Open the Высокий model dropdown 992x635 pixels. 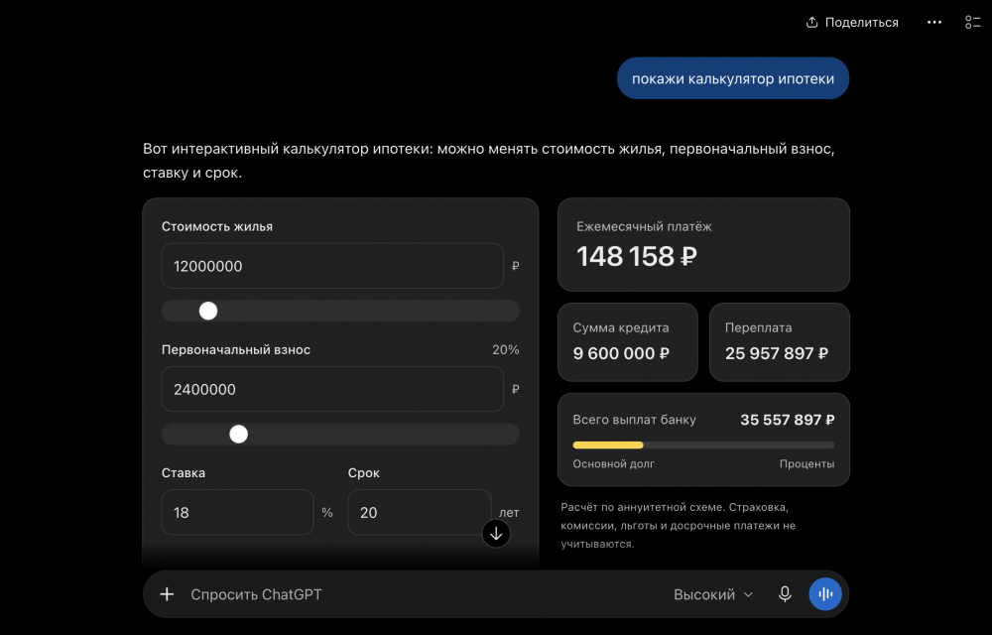click(713, 594)
